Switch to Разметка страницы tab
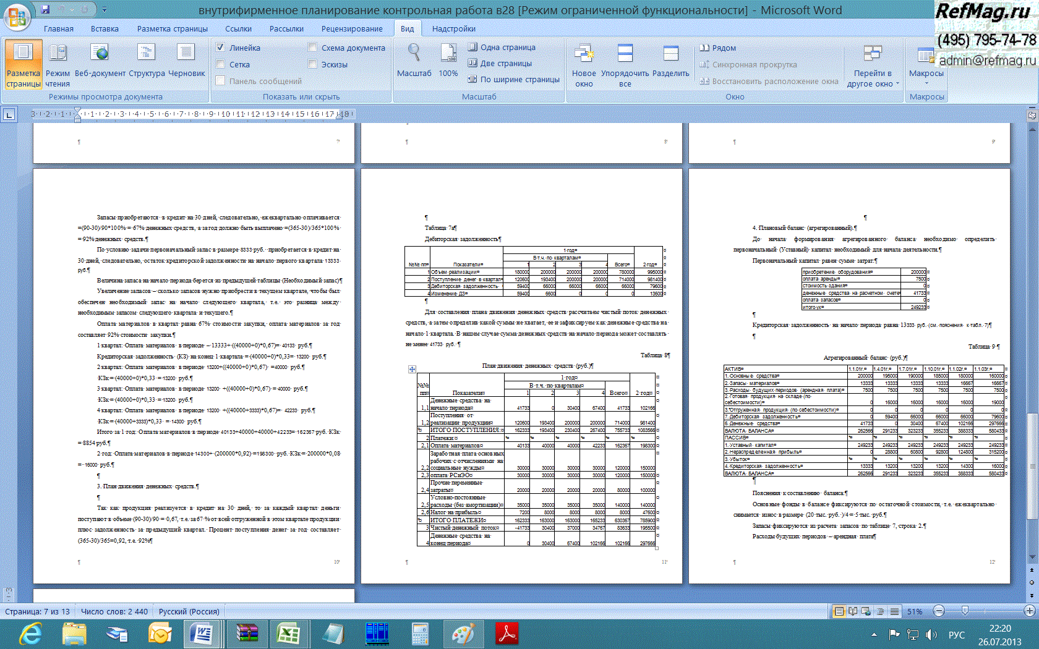This screenshot has width=1039, height=649. pos(172,29)
